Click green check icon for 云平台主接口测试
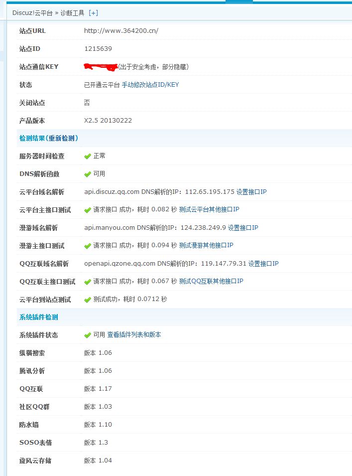Screen dimensions: 352x476 88,210
